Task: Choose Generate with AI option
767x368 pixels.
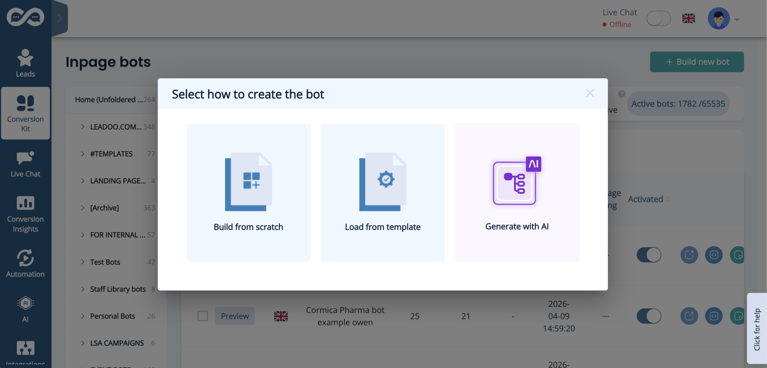Action: [517, 192]
